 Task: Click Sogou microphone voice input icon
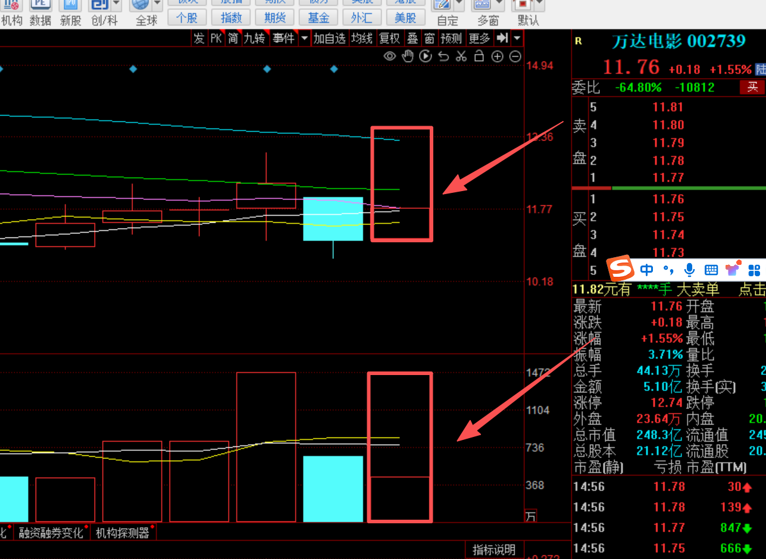tap(690, 270)
